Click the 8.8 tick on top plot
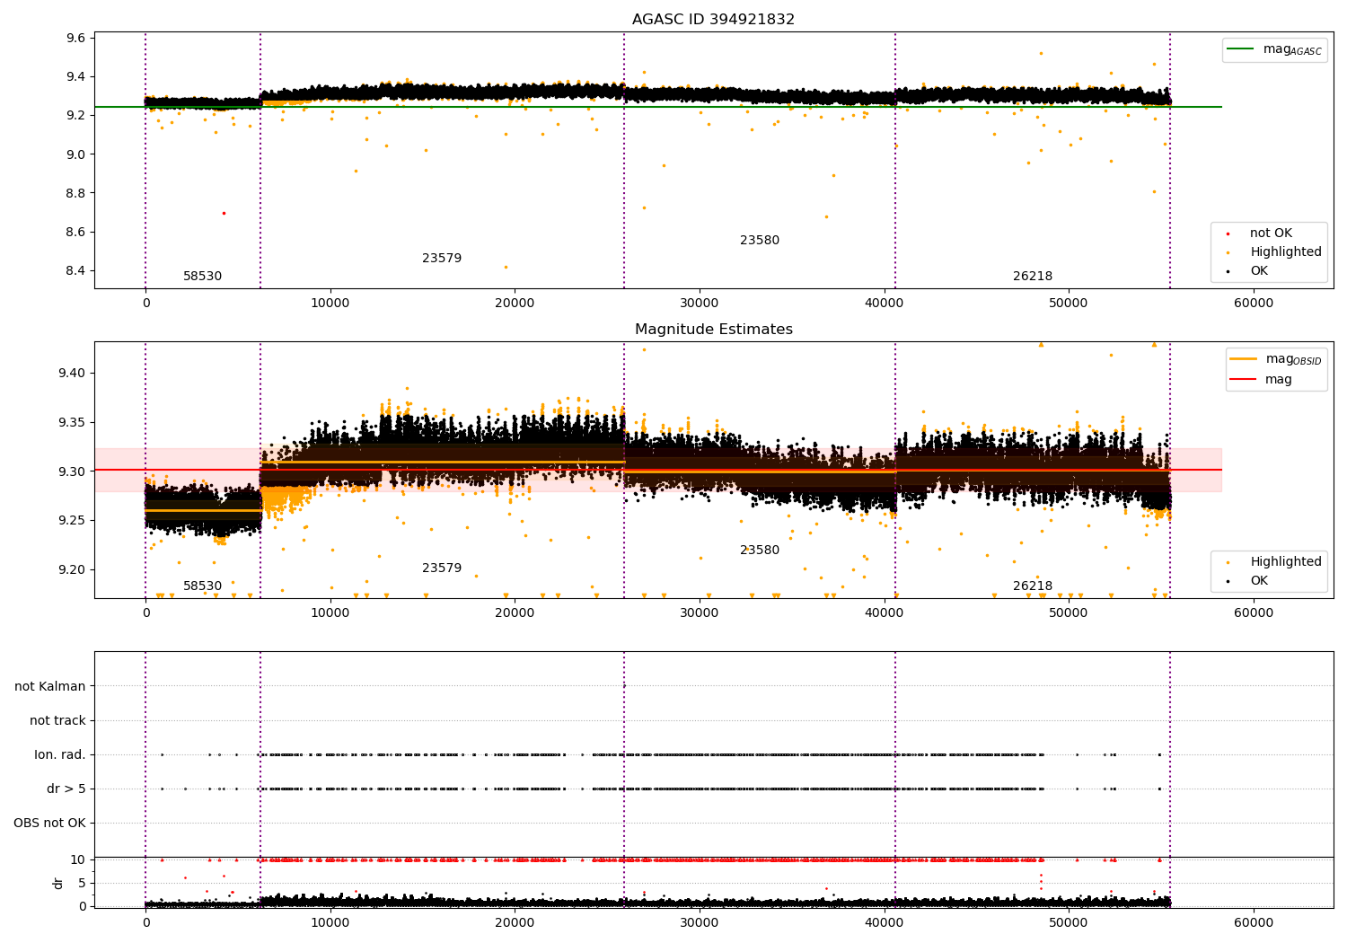Image resolution: width=1347 pixels, height=943 pixels. (75, 193)
